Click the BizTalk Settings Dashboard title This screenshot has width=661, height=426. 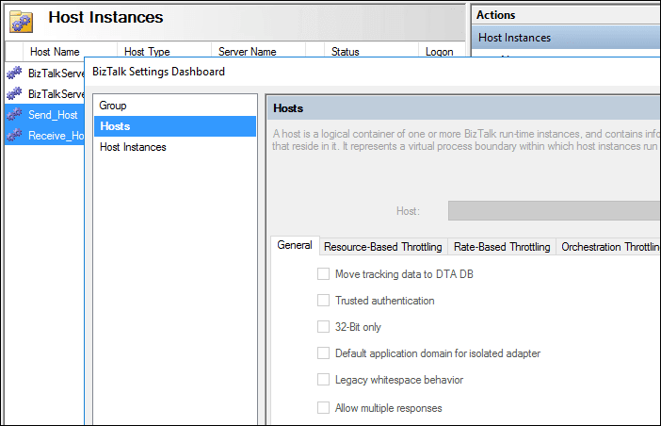coord(158,72)
